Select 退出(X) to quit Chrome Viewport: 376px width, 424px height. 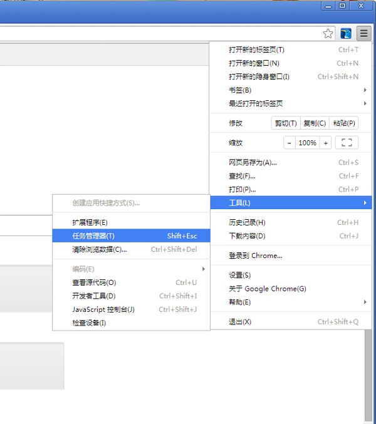tap(291, 322)
